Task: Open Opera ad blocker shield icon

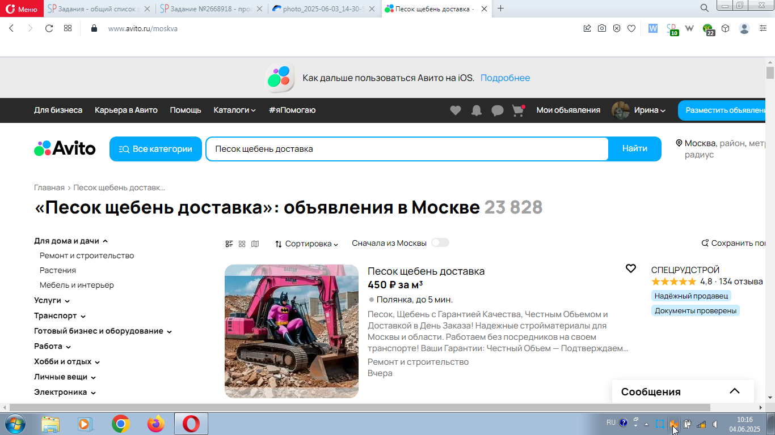Action: pyautogui.click(x=617, y=28)
